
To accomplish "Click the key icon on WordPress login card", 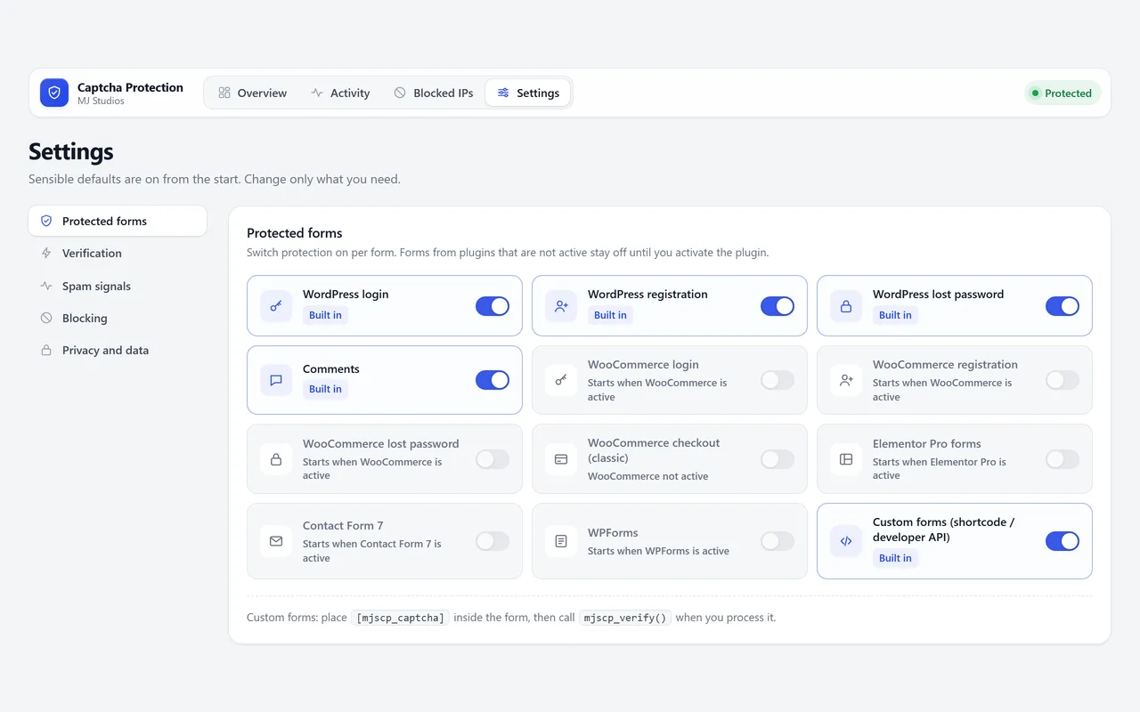I will 276,306.
